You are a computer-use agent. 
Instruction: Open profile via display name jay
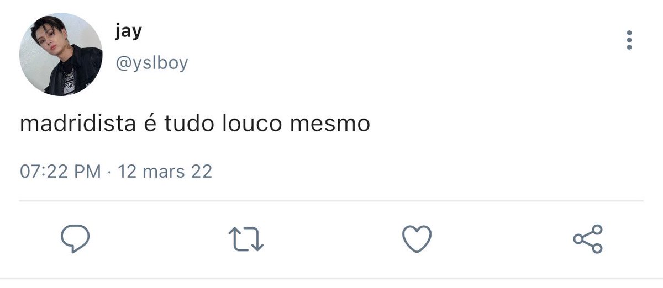tap(129, 31)
